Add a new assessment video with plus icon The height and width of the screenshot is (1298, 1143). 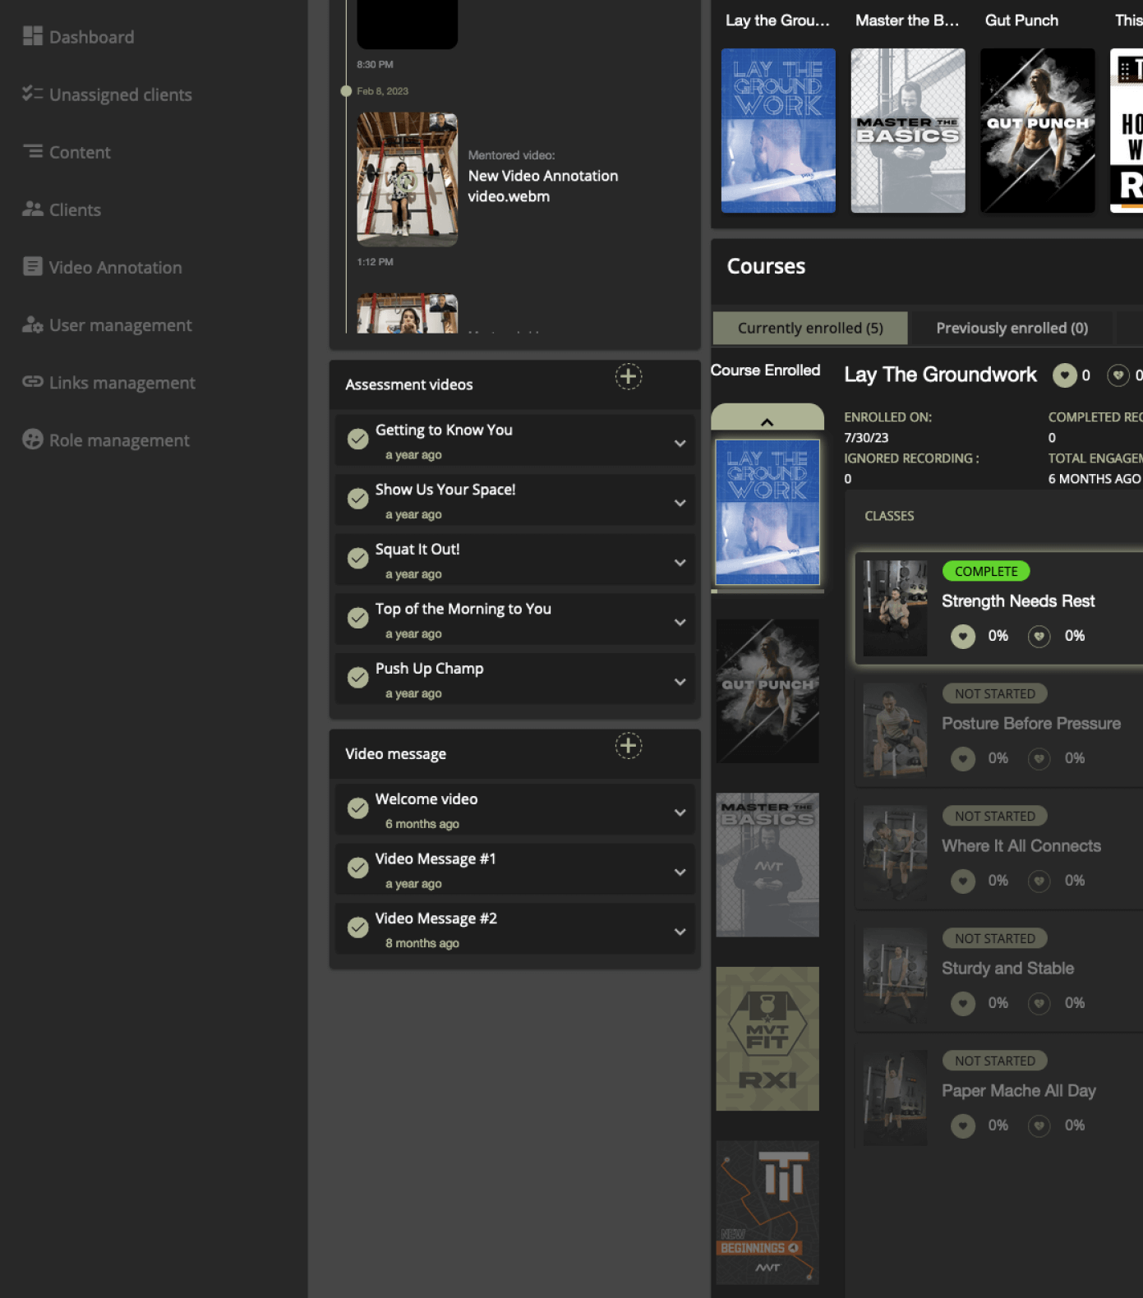click(629, 376)
